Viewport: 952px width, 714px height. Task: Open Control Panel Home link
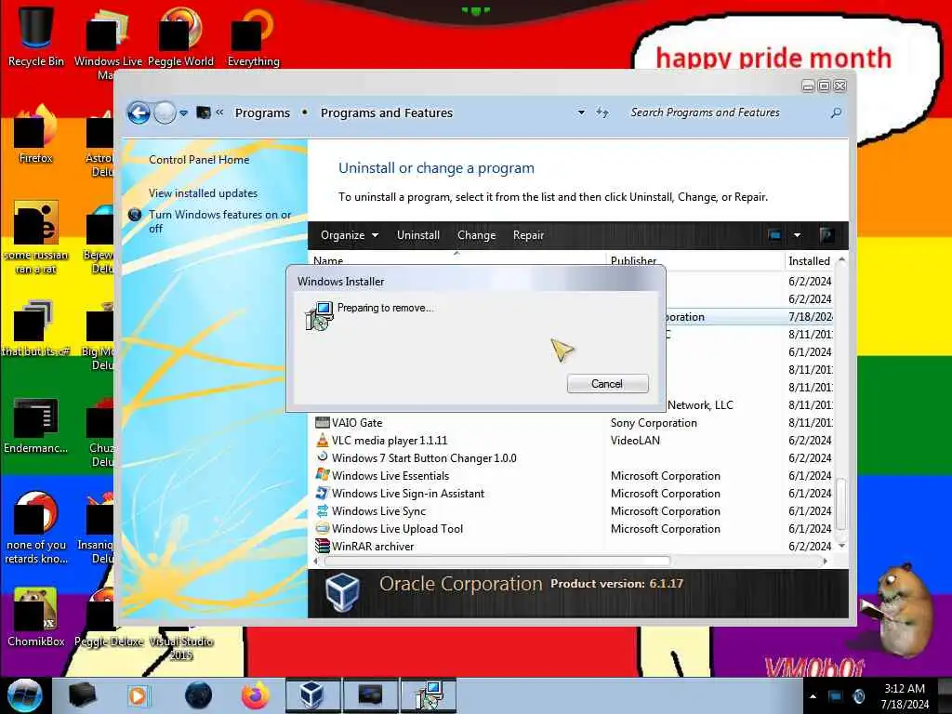coord(199,160)
